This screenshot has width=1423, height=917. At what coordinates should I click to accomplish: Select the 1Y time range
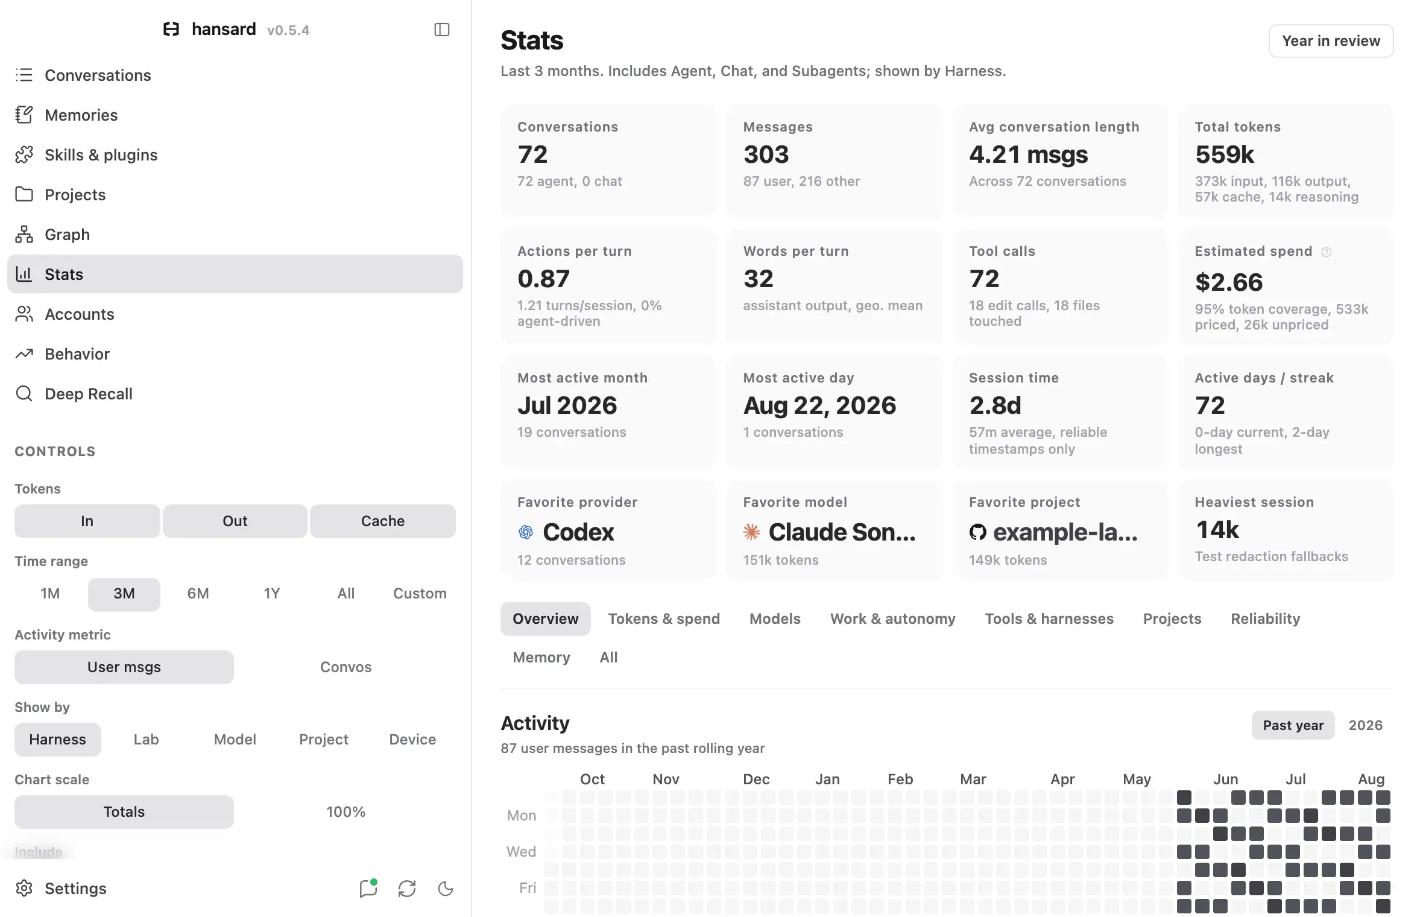pos(272,593)
